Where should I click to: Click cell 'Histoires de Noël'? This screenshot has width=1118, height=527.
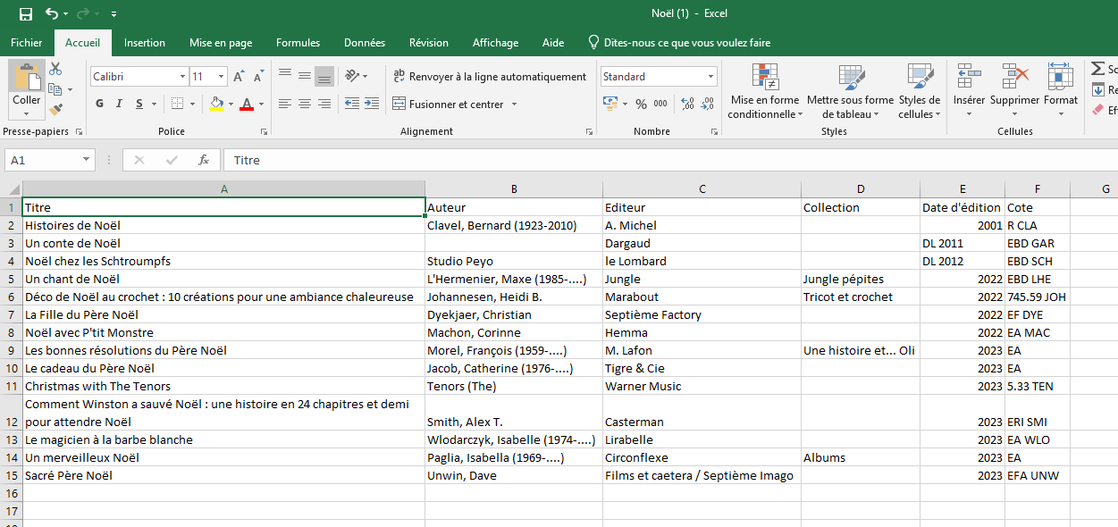pos(223,225)
